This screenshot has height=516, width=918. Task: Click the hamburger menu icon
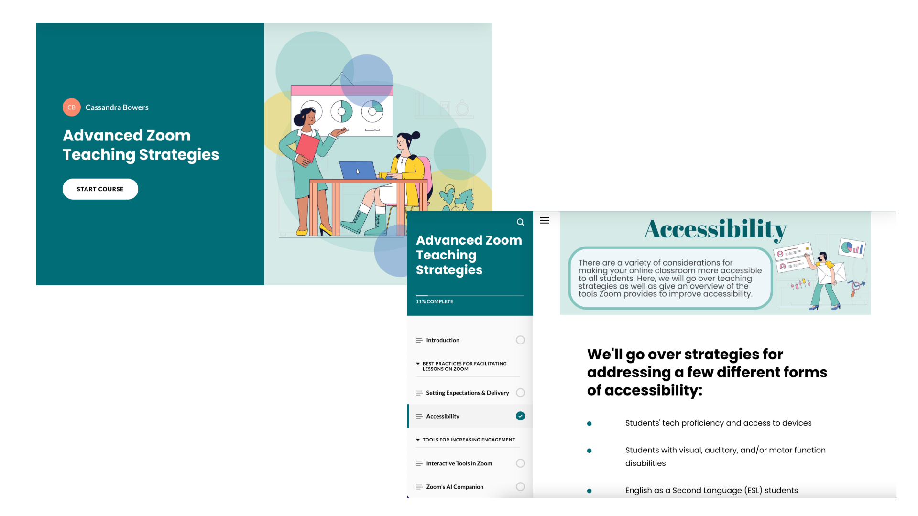coord(545,221)
